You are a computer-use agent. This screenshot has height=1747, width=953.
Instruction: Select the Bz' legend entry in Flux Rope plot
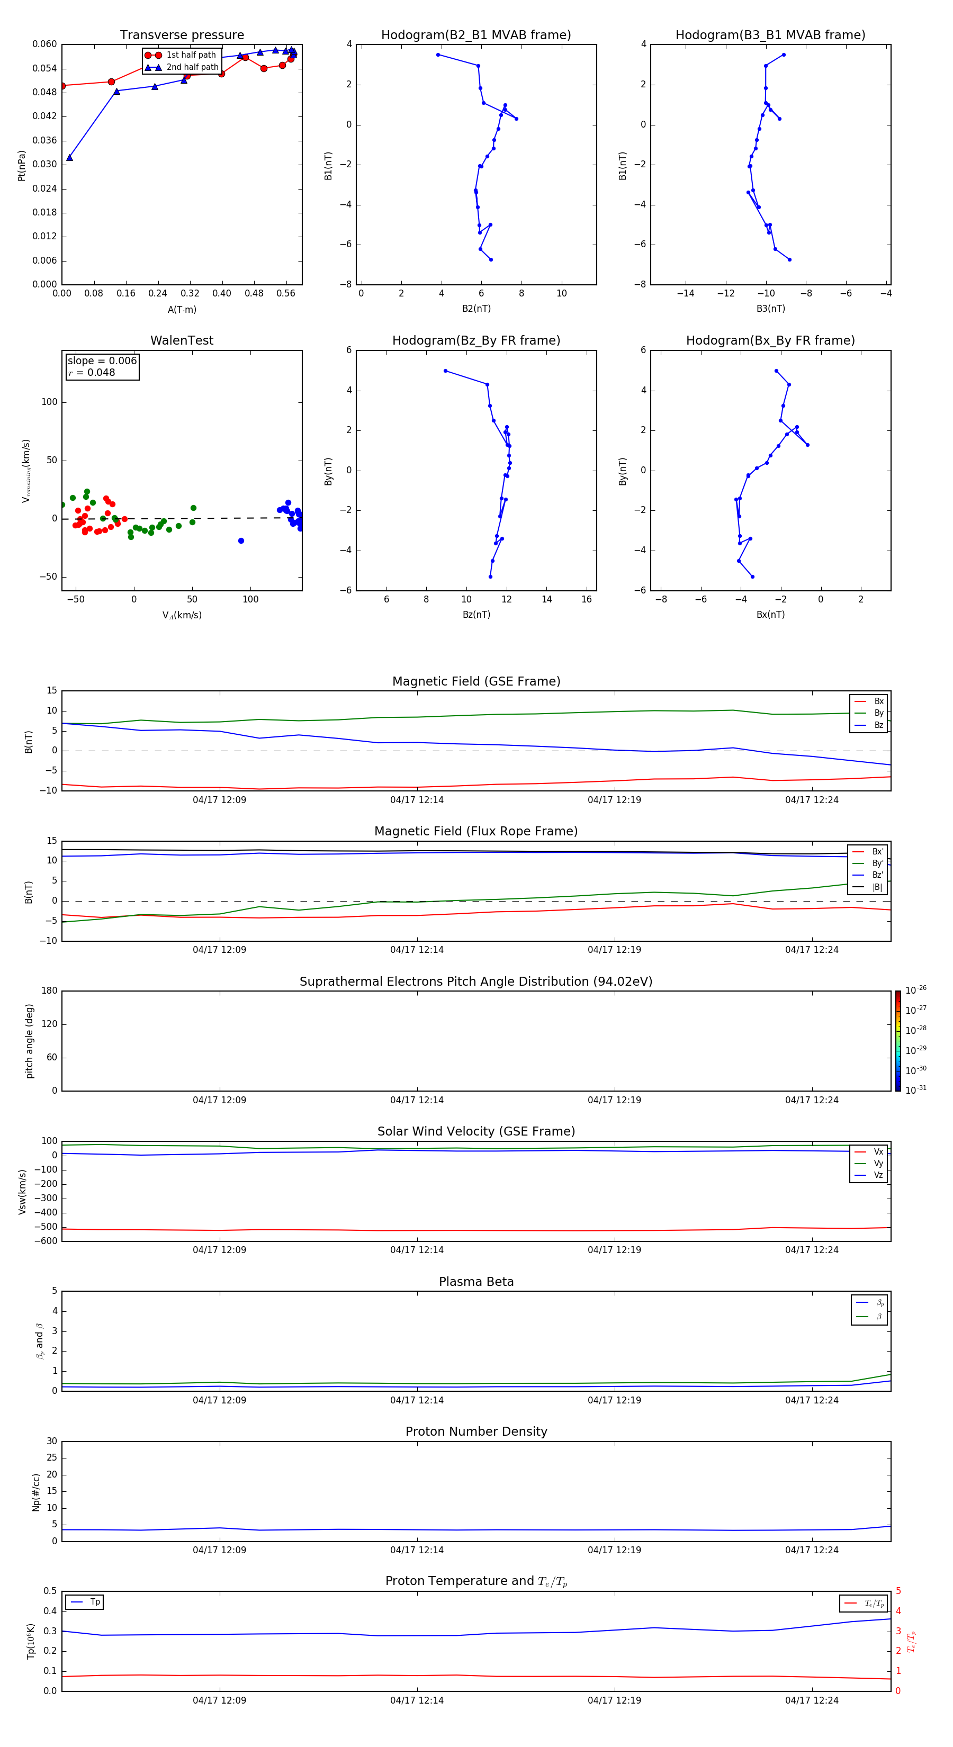[x=868, y=875]
